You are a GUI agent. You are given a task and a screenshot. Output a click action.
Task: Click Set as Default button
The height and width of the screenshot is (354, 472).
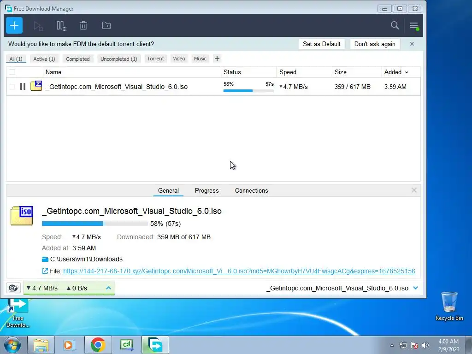point(321,44)
